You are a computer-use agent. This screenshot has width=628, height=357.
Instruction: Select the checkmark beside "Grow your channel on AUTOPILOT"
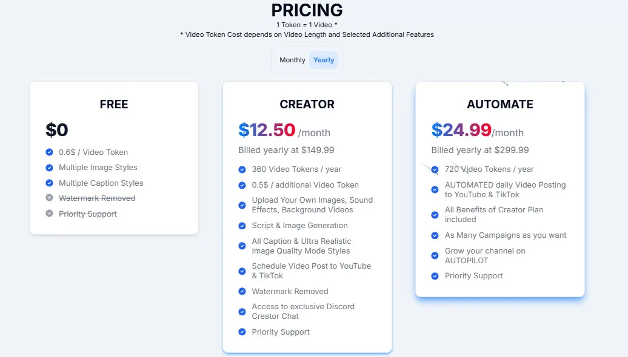tap(435, 257)
